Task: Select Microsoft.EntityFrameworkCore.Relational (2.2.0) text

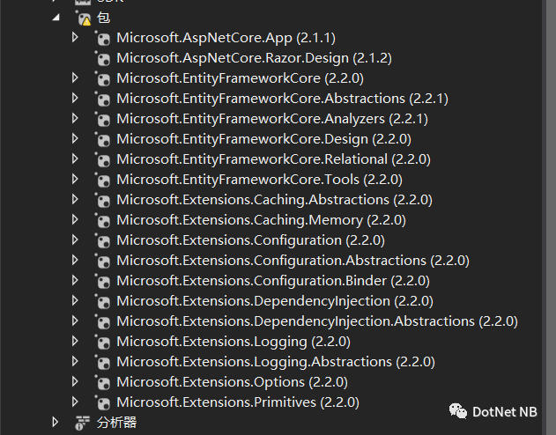Action: pyautogui.click(x=273, y=159)
